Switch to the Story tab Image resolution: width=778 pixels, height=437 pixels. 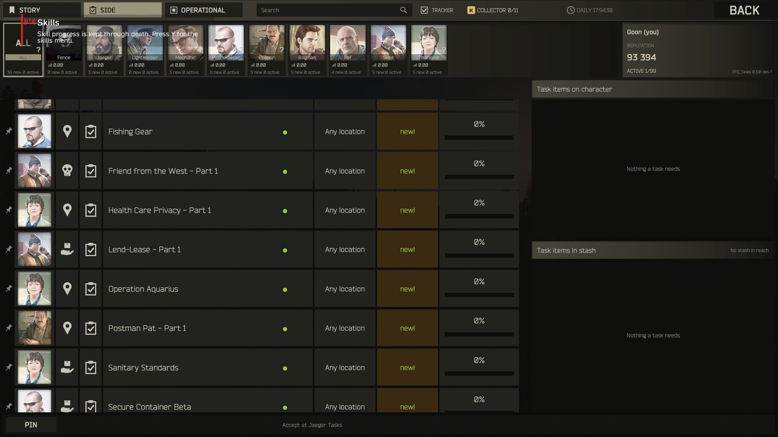[42, 10]
